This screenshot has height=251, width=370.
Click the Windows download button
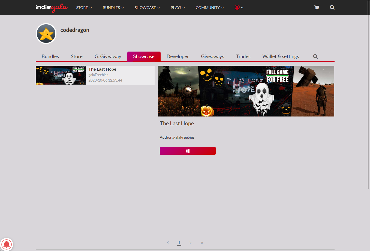[x=188, y=151]
